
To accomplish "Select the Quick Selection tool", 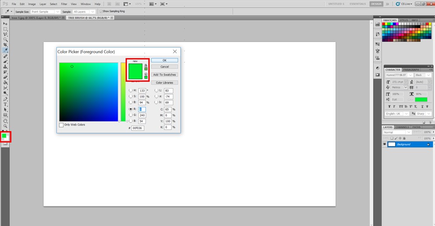I will point(5,39).
